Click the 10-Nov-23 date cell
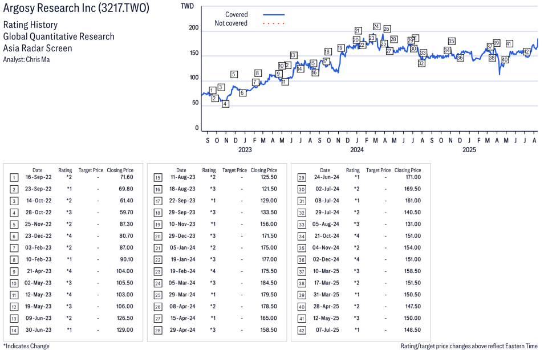The image size is (544, 350). coord(182,224)
